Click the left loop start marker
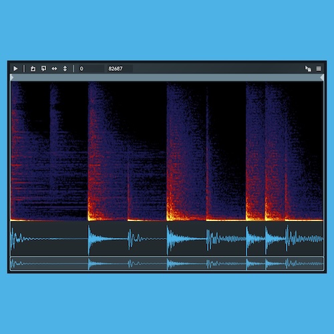The height and width of the screenshot is (334, 334). [x=12, y=77]
